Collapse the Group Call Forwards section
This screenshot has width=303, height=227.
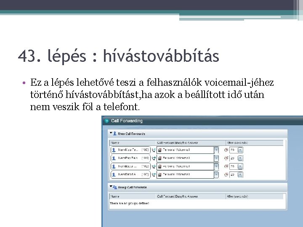click(111, 187)
